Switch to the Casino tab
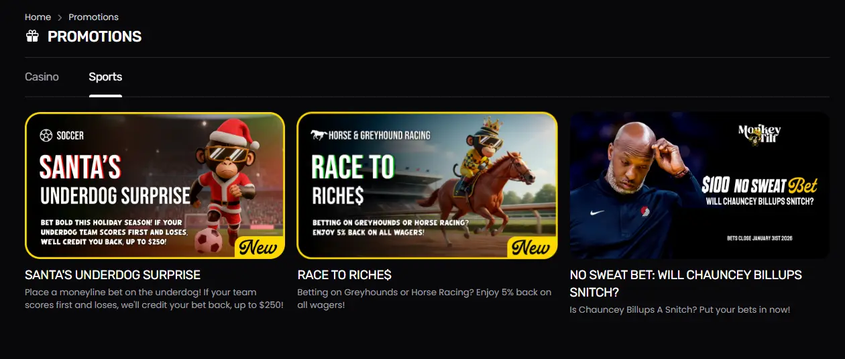The height and width of the screenshot is (359, 845). click(42, 76)
